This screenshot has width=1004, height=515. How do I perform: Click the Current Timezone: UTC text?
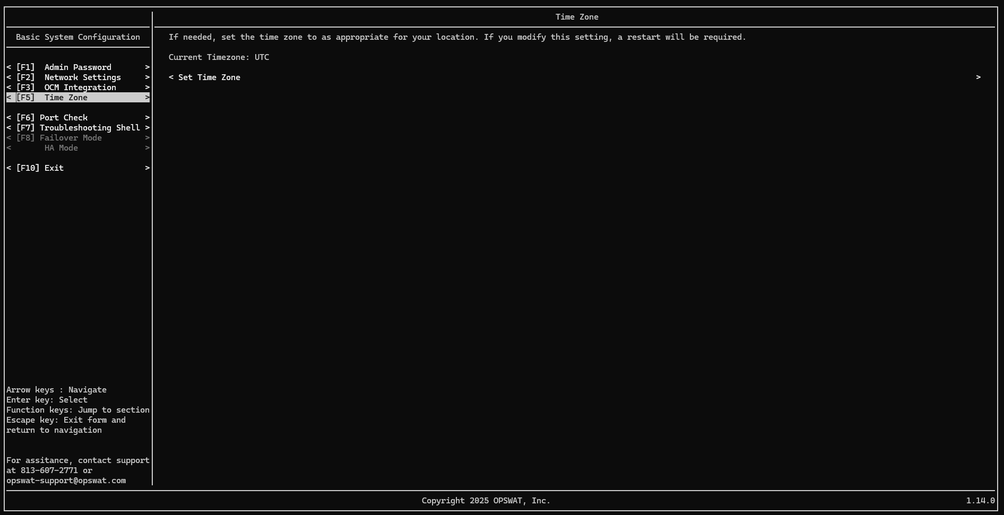click(219, 57)
